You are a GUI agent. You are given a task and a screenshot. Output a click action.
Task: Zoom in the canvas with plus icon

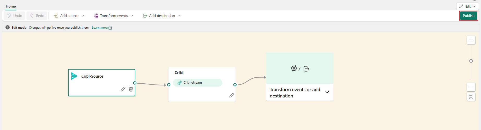(x=471, y=40)
